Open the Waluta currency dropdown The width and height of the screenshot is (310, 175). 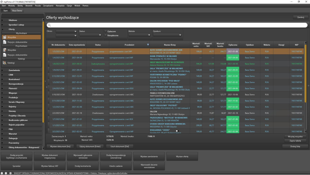139,35
